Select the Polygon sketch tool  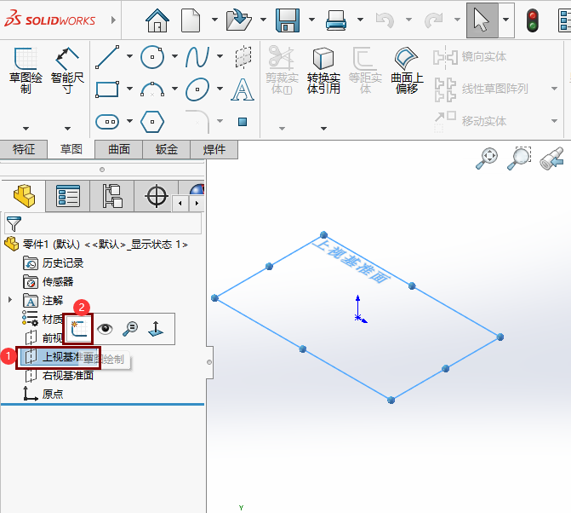point(152,121)
